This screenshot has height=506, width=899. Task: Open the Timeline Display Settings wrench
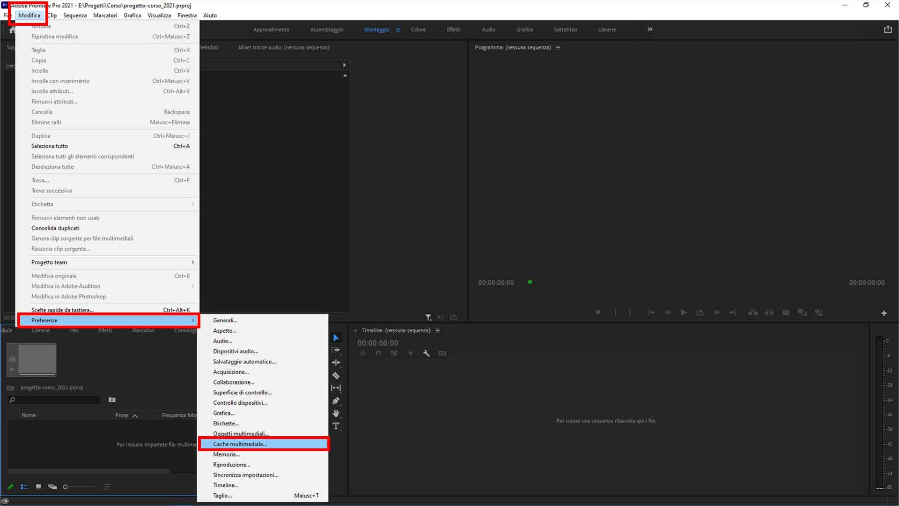point(427,353)
